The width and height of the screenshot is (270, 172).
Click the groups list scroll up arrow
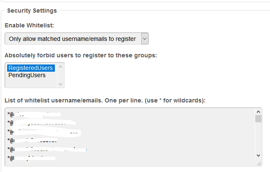click(x=61, y=67)
